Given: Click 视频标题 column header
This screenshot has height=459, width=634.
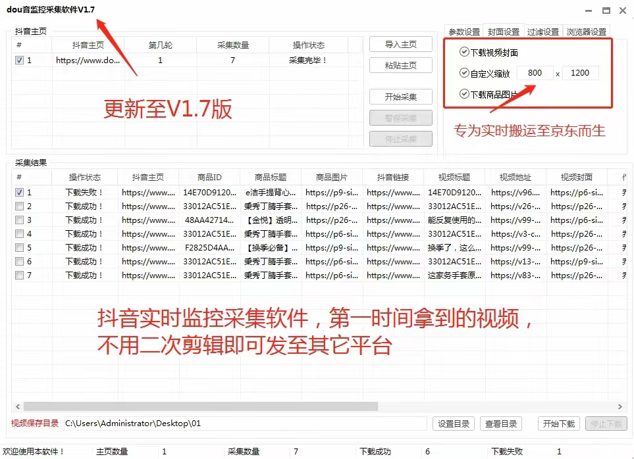Looking at the screenshot, I should tap(454, 178).
